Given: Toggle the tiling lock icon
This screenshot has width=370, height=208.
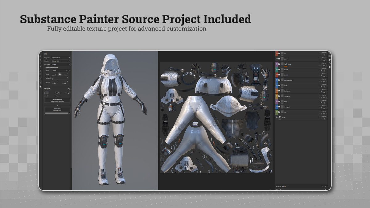Looking at the screenshot, I should pyautogui.click(x=60, y=74).
